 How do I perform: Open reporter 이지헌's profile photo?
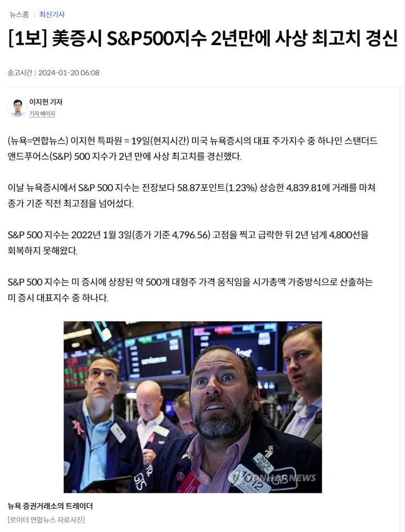[x=17, y=107]
